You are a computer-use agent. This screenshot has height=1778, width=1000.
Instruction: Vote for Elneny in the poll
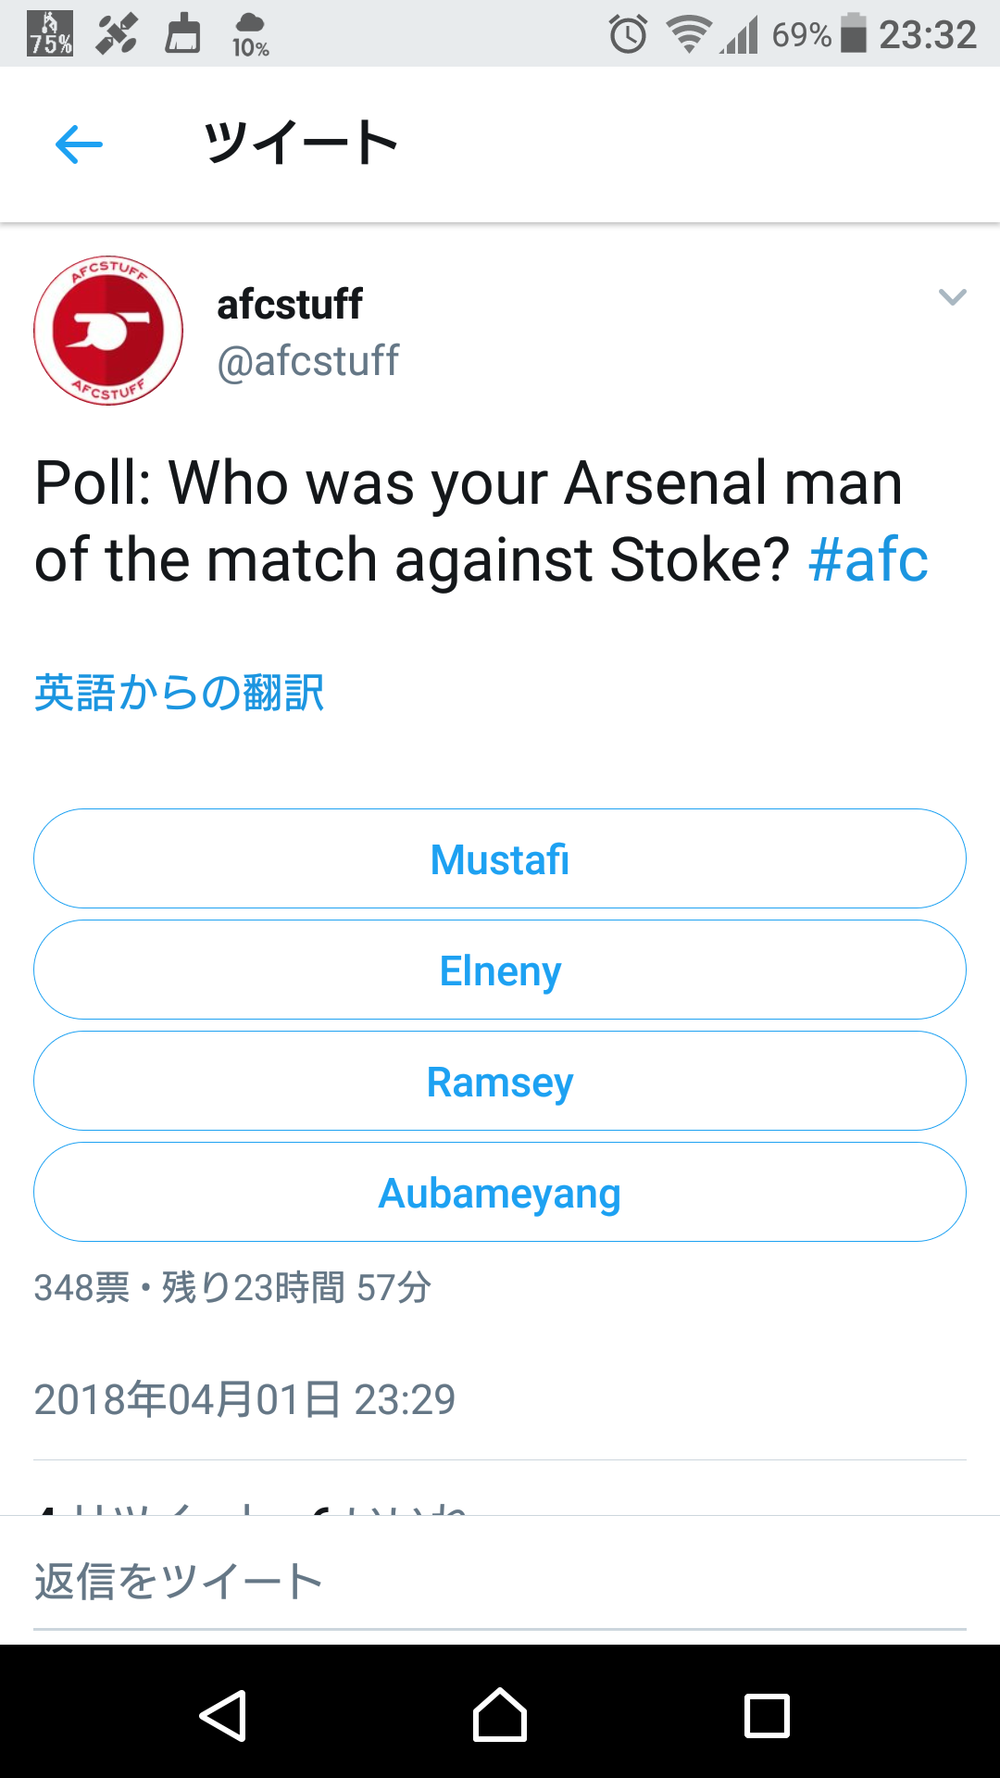click(500, 970)
